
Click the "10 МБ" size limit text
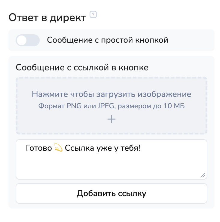click(x=174, y=106)
